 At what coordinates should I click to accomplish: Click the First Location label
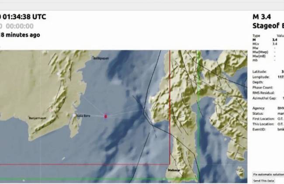tap(263, 119)
